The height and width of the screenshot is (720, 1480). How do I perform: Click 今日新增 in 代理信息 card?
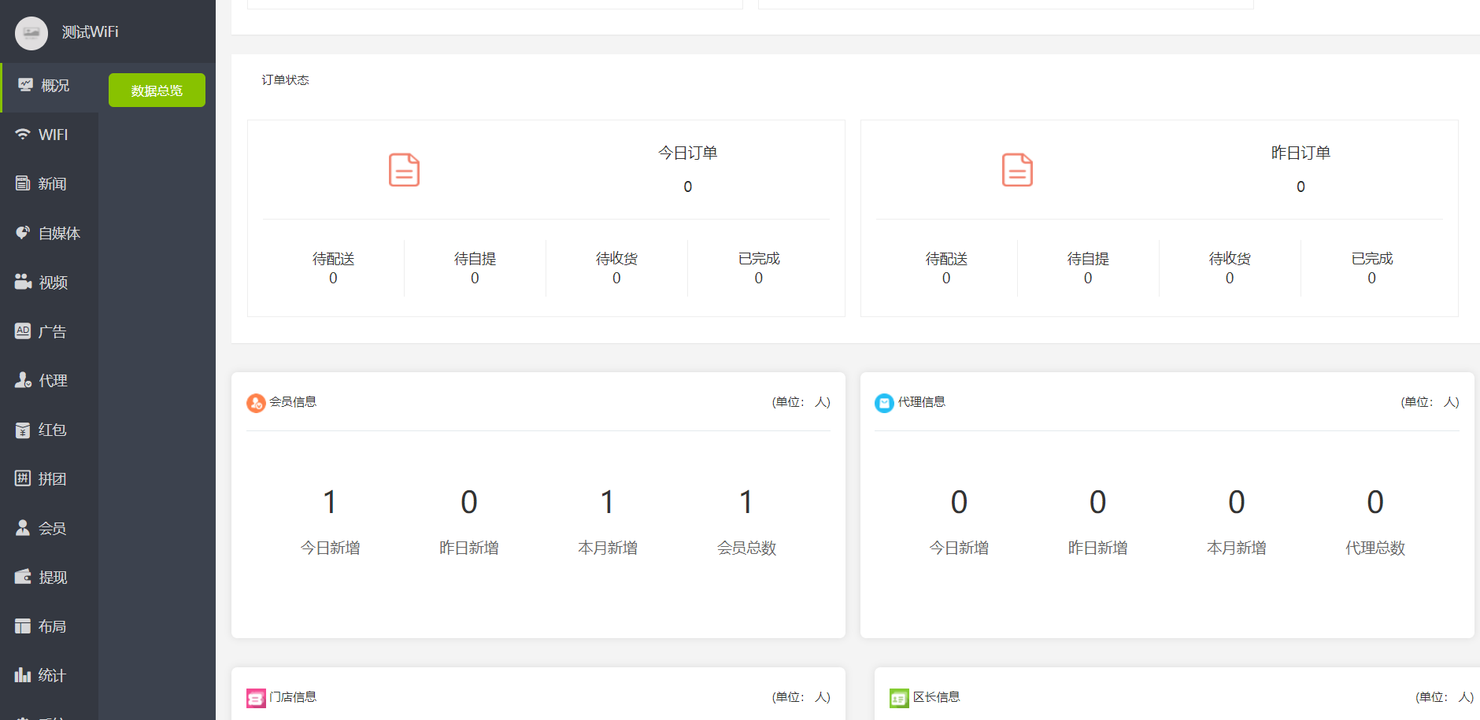(x=959, y=548)
